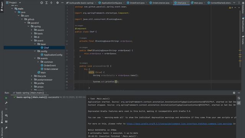Click scroll-to-end icon in console
The width and height of the screenshot is (245, 138).
pos(239,103)
